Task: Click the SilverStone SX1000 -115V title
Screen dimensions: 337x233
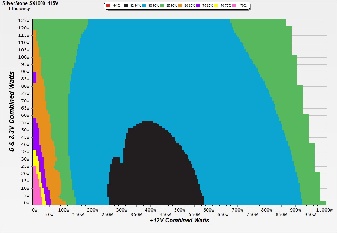Action: pos(30,3)
